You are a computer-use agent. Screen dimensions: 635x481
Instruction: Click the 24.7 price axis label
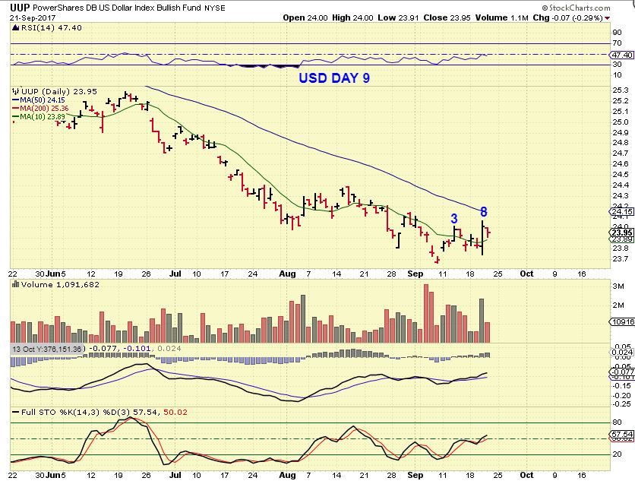[621, 153]
